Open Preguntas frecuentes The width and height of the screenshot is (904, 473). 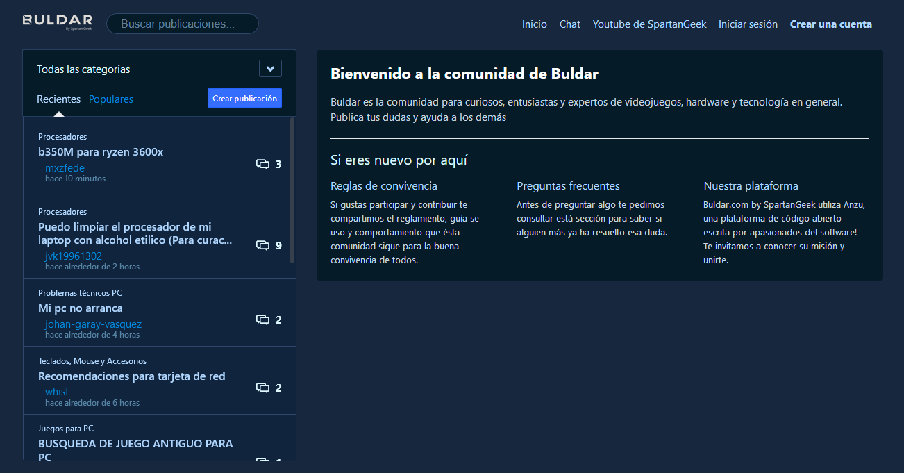tap(568, 185)
